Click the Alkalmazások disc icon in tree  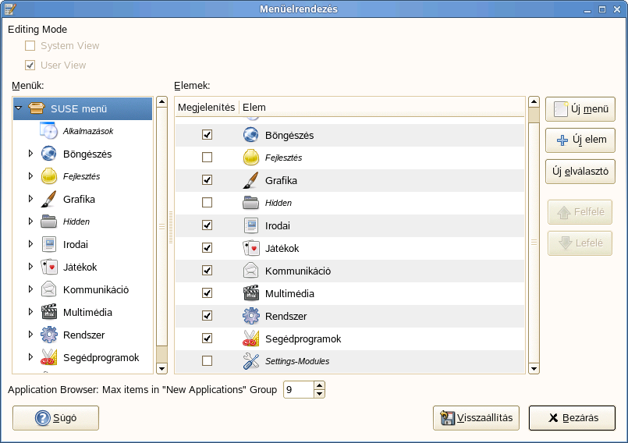[48, 131]
